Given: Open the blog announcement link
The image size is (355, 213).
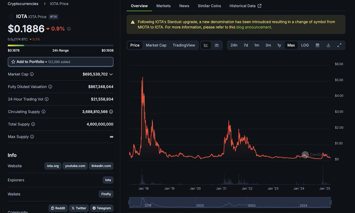Looking at the screenshot, I should point(254,27).
